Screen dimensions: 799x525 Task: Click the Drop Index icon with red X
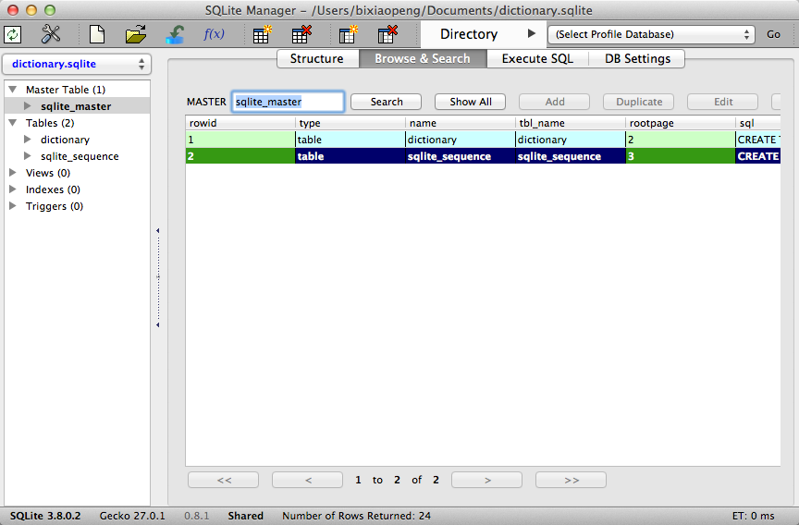point(387,34)
